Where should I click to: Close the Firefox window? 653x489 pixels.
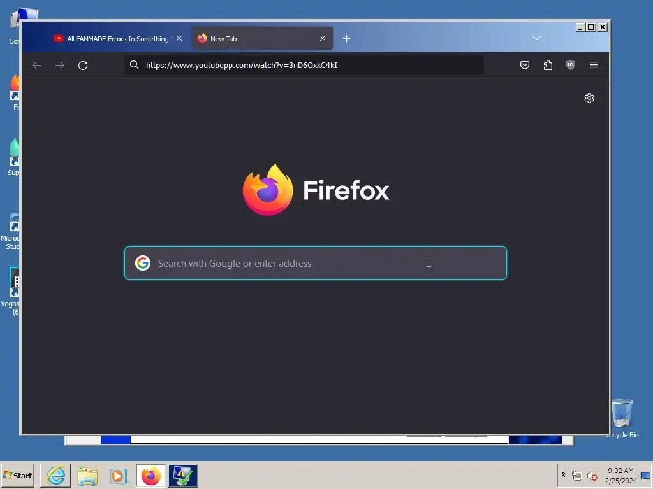(602, 27)
